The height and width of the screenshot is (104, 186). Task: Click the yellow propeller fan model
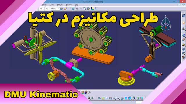pos(40,48)
